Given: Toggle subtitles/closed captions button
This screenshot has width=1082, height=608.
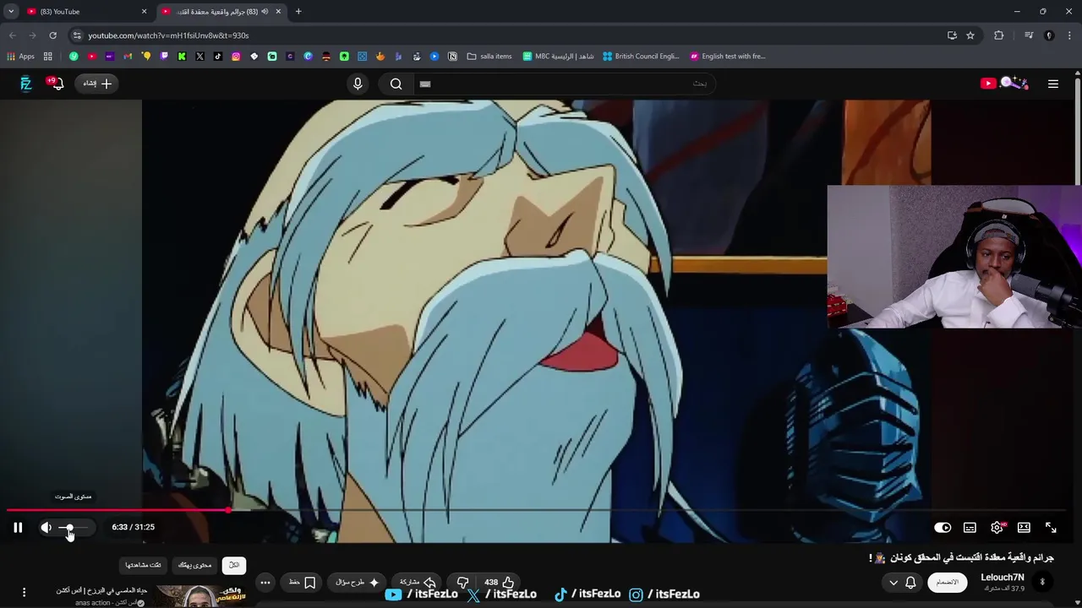Looking at the screenshot, I should coord(970,527).
